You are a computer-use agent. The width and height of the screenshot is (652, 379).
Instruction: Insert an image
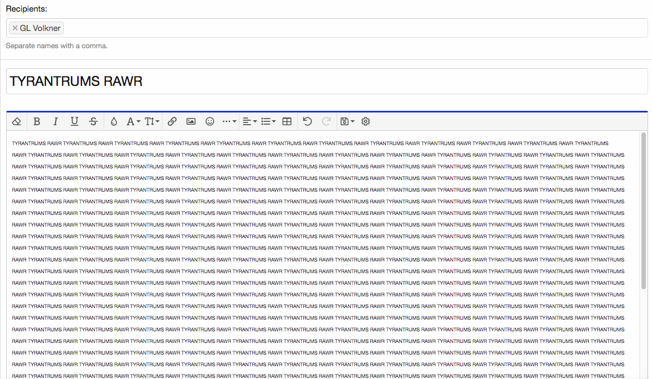[191, 121]
